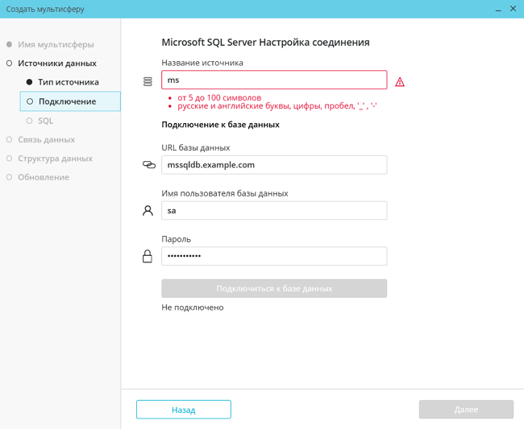Go to the Тип источника sub-step
The width and height of the screenshot is (524, 429).
click(x=68, y=82)
